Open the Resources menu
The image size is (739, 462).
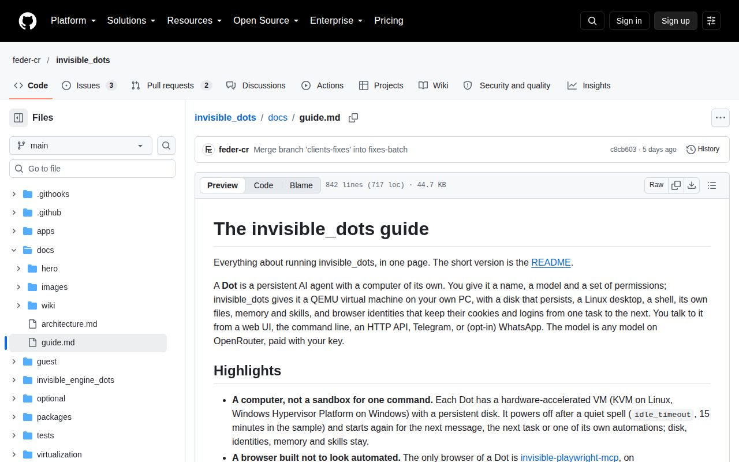[194, 21]
